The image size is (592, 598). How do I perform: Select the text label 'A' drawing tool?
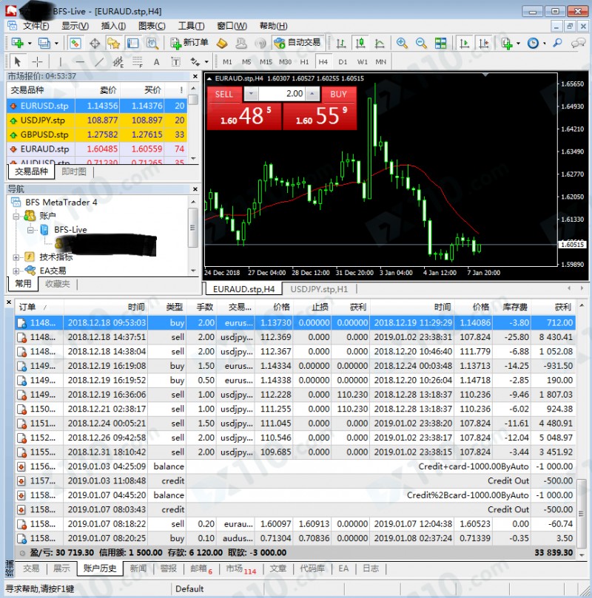[157, 62]
